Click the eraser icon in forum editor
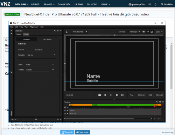Screen dimensions: 175x135 [x=6, y=40]
